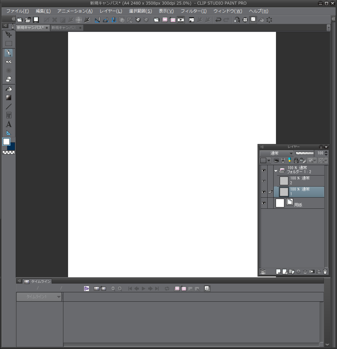Open the Layer panel menu icon
The image size is (337, 349).
coord(262,147)
